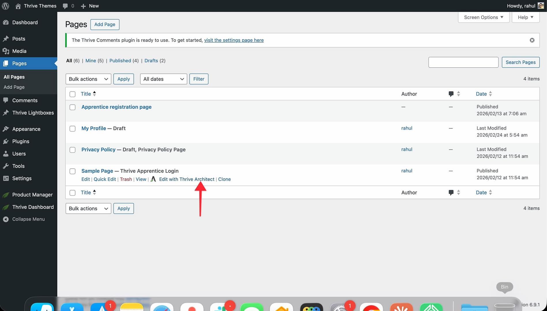Check the Apprentice registration page checkbox
The height and width of the screenshot is (311, 547).
(x=73, y=107)
